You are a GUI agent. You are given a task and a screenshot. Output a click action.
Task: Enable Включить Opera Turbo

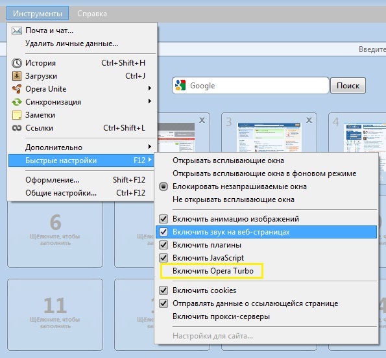tap(213, 271)
